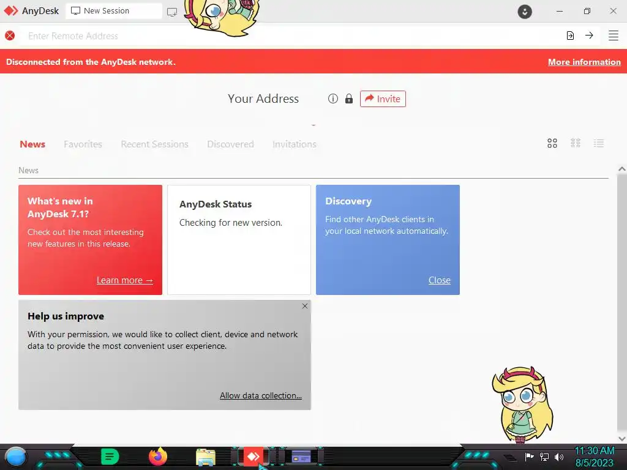Select the New Session tab
Screen dimensions: 627x470
click(114, 11)
